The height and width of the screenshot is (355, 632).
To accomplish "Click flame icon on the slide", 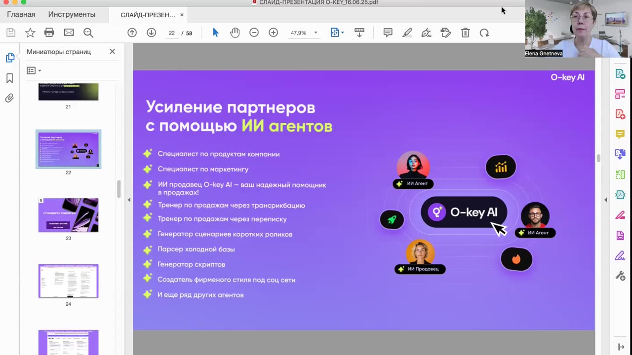I will 516,259.
